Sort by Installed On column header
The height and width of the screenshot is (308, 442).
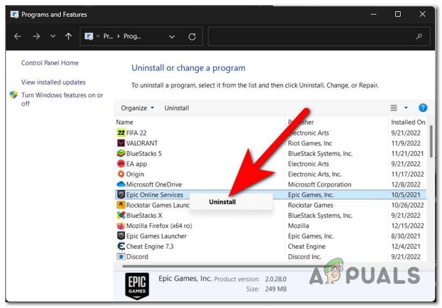[408, 122]
